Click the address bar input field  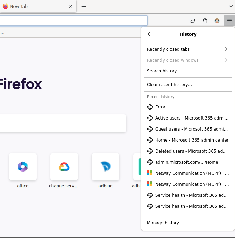point(72,21)
